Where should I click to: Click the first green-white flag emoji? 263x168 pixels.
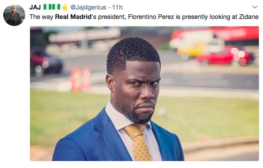[x=48, y=7]
